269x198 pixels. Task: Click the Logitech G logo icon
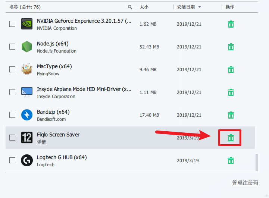tap(27, 160)
